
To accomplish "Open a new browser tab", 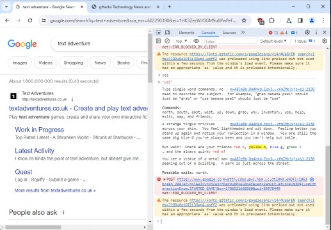I will (170, 7).
